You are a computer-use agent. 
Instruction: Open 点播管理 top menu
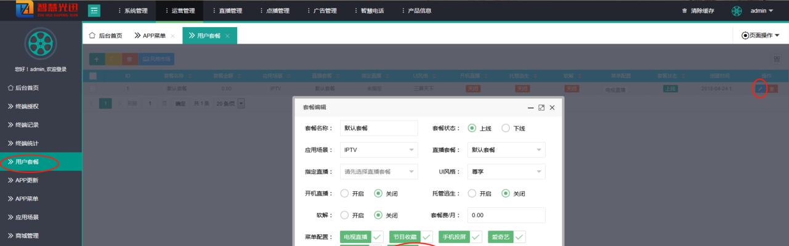[x=274, y=10]
